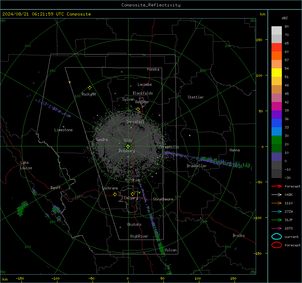Select the purple 36-39 dBZ swatch
The image size is (302, 283).
coord(276,114)
